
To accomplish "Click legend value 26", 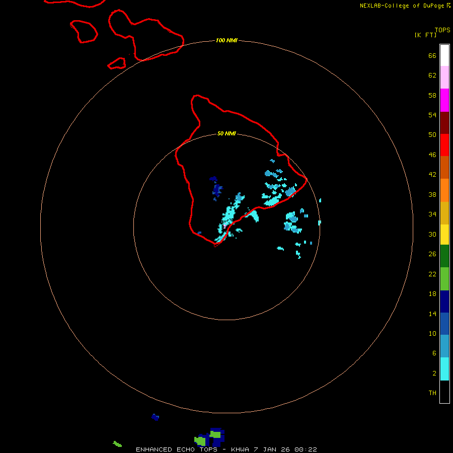I will (432, 254).
